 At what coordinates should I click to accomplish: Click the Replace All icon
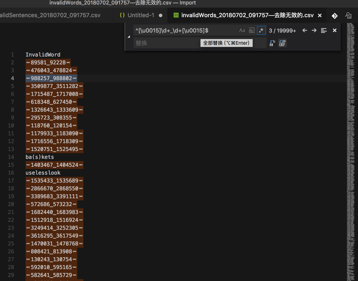[x=283, y=43]
